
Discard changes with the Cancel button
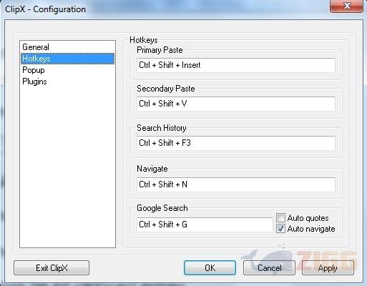(269, 268)
